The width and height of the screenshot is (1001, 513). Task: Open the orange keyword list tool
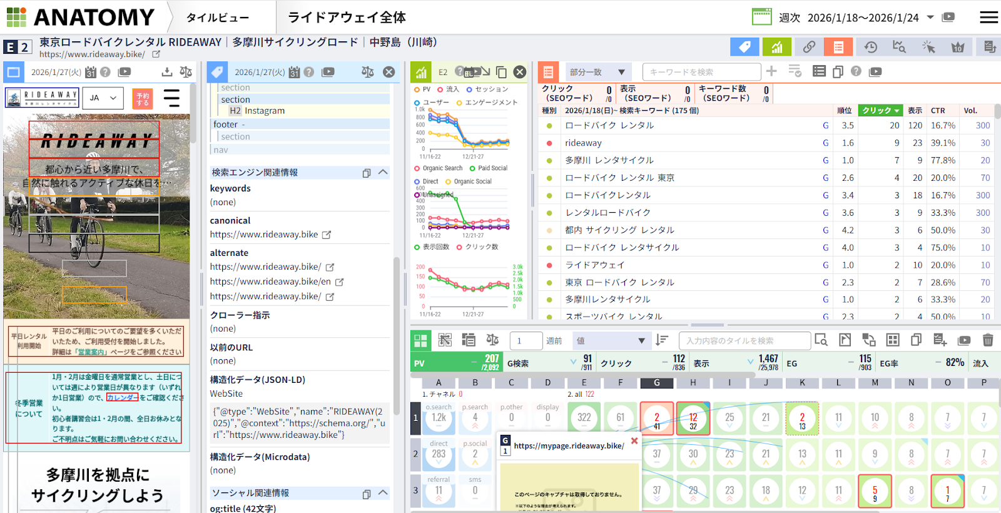pos(838,47)
